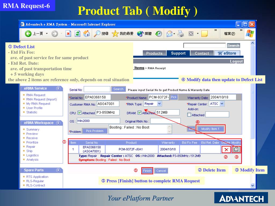
Task: Click the DRAM field showing 512MB
Action: [167, 112]
